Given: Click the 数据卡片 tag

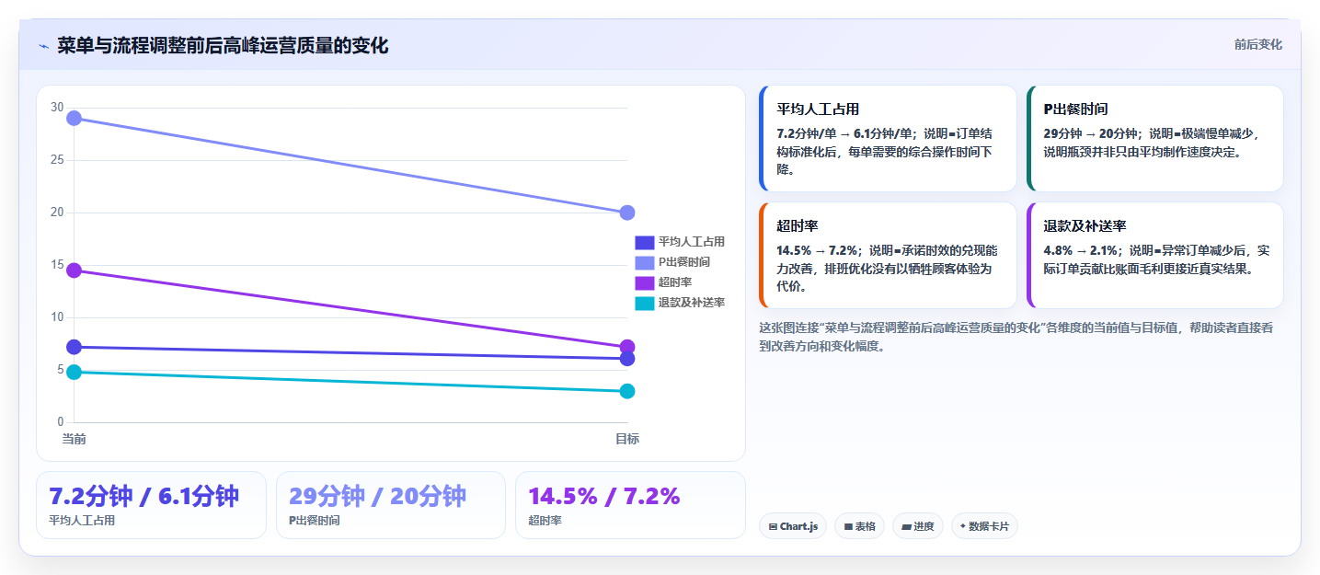Looking at the screenshot, I should (x=984, y=526).
